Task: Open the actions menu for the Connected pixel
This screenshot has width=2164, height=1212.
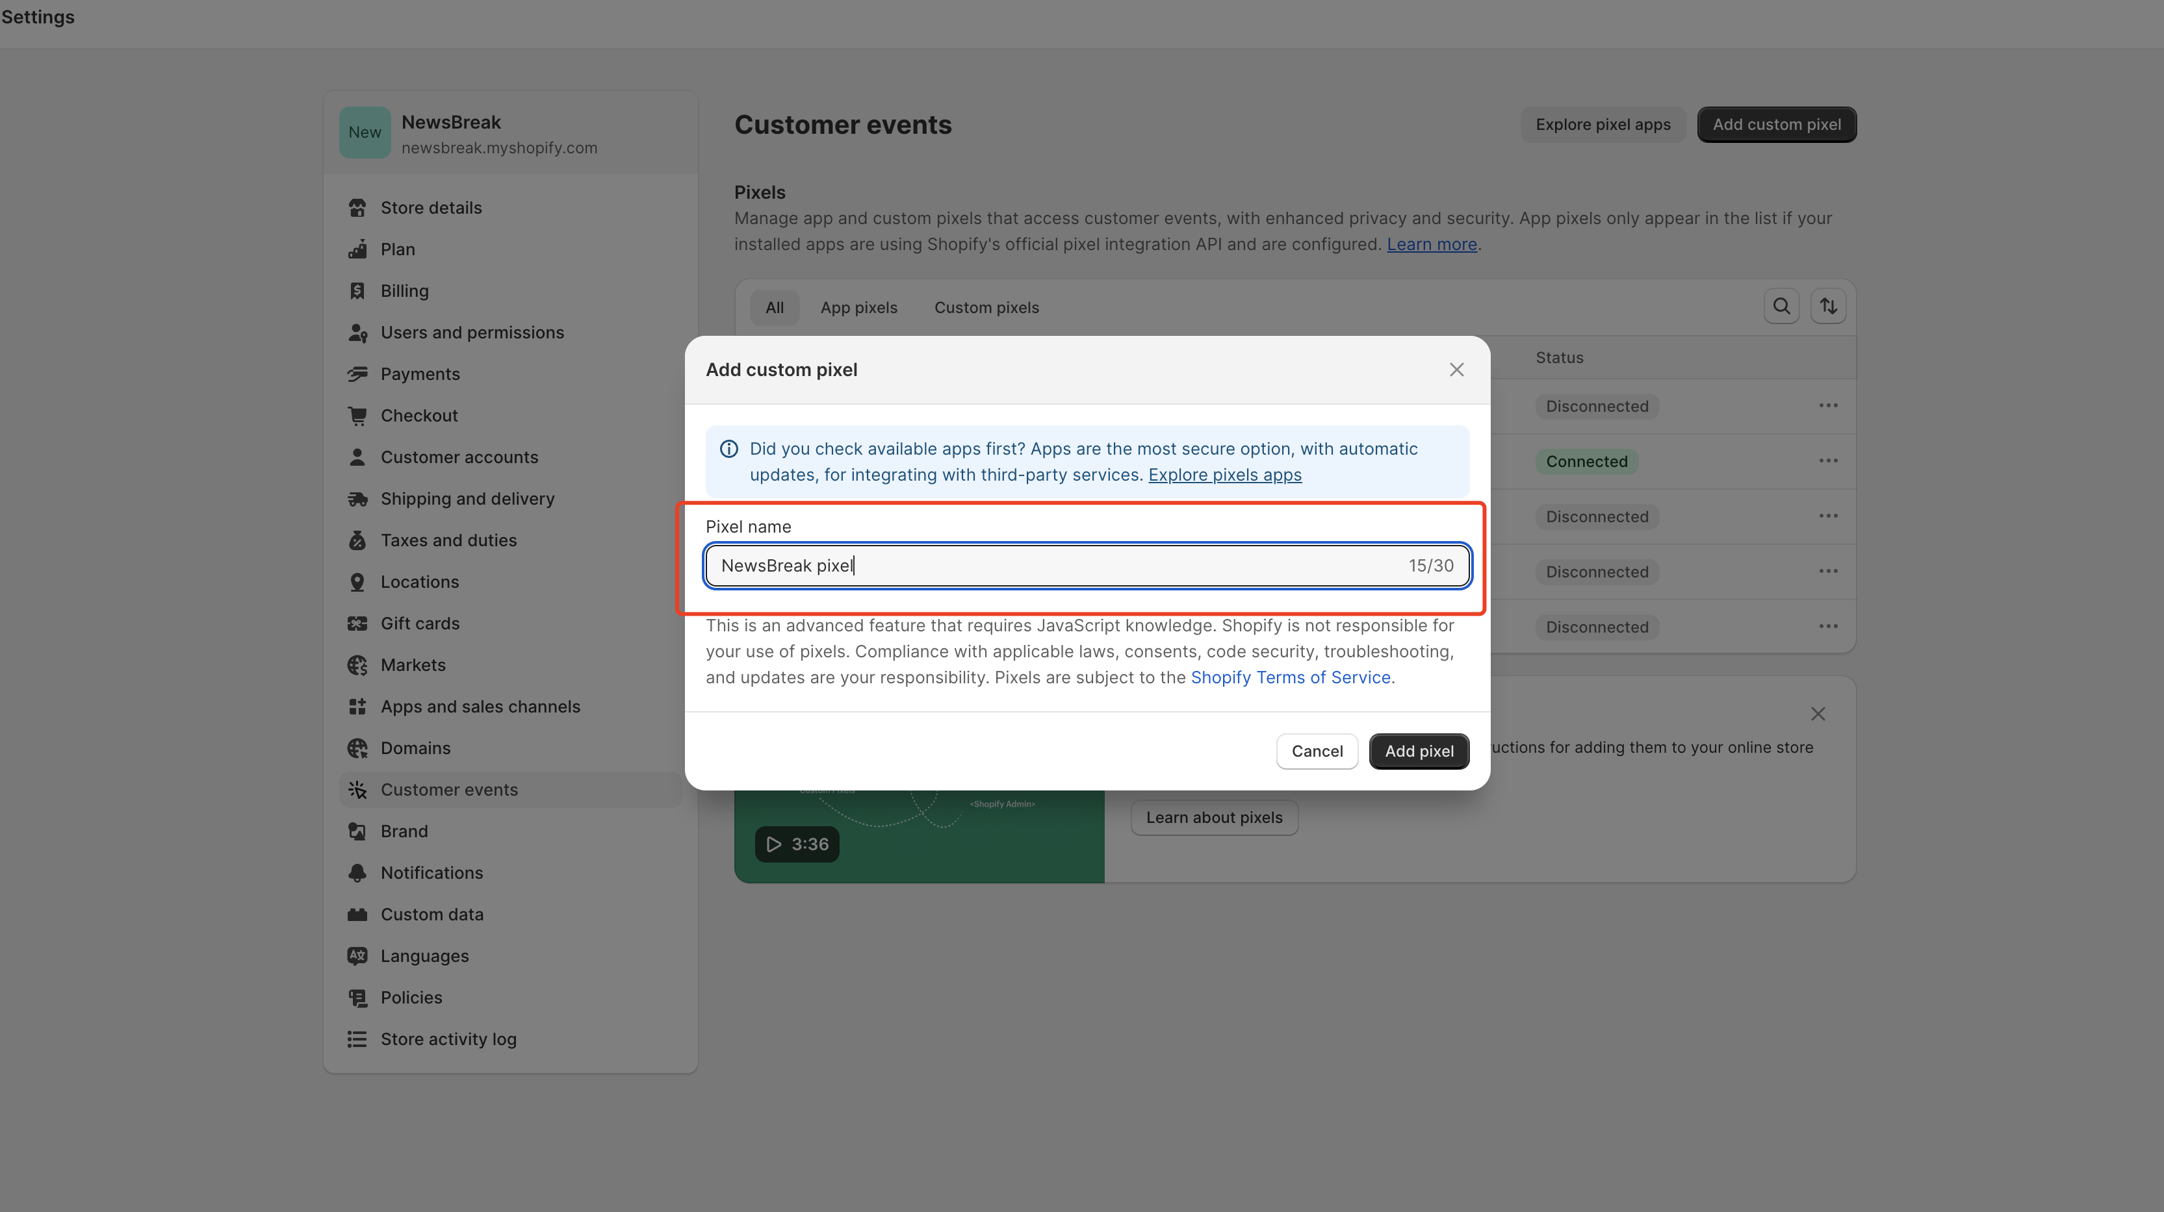Action: pyautogui.click(x=1828, y=461)
